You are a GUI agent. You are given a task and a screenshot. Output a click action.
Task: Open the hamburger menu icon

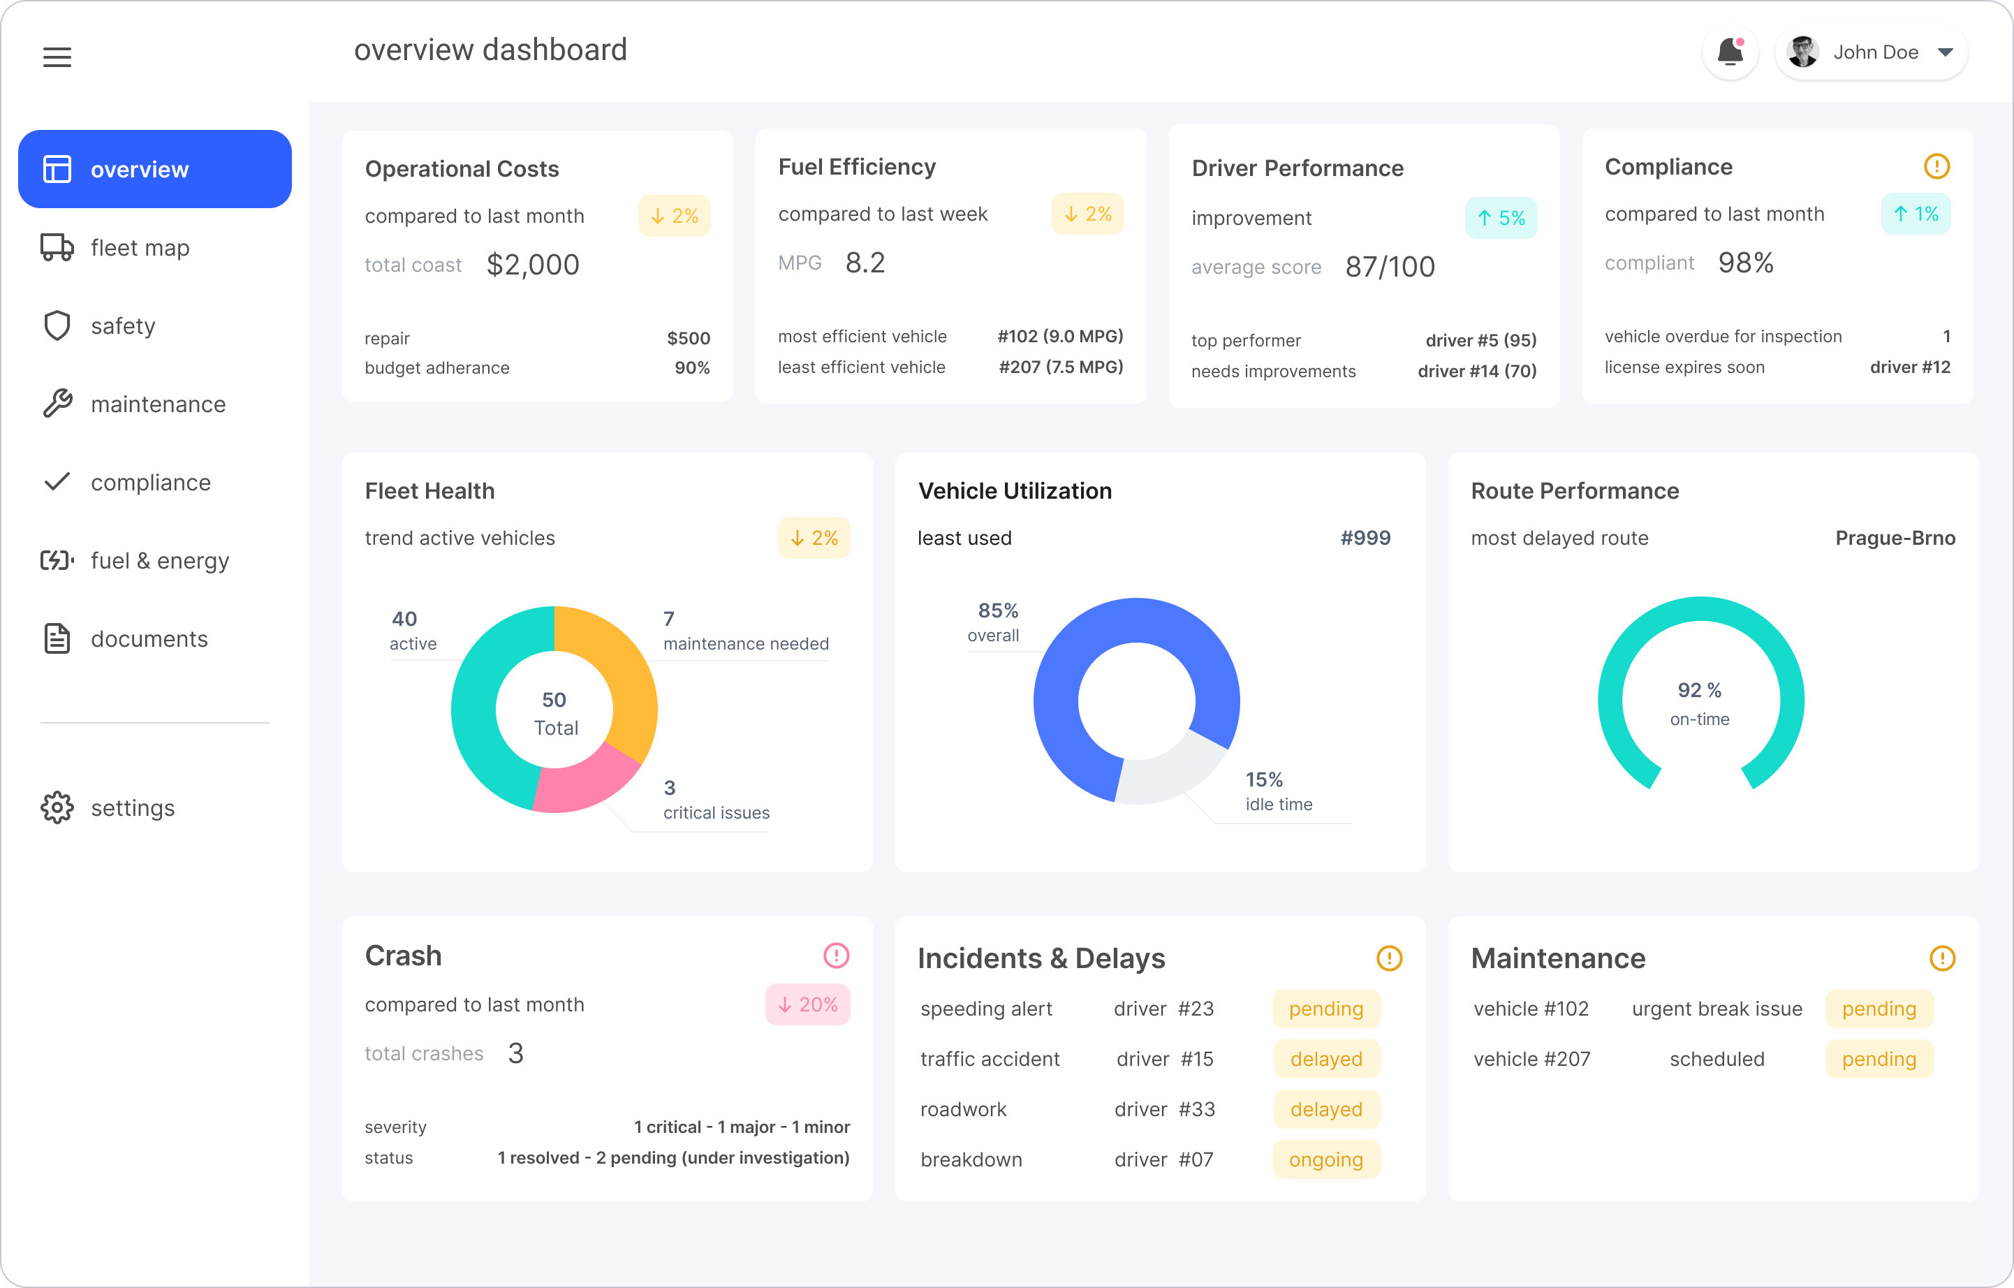(x=57, y=57)
